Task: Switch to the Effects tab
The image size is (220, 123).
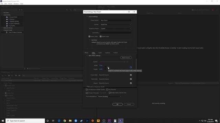Action: [86, 53]
